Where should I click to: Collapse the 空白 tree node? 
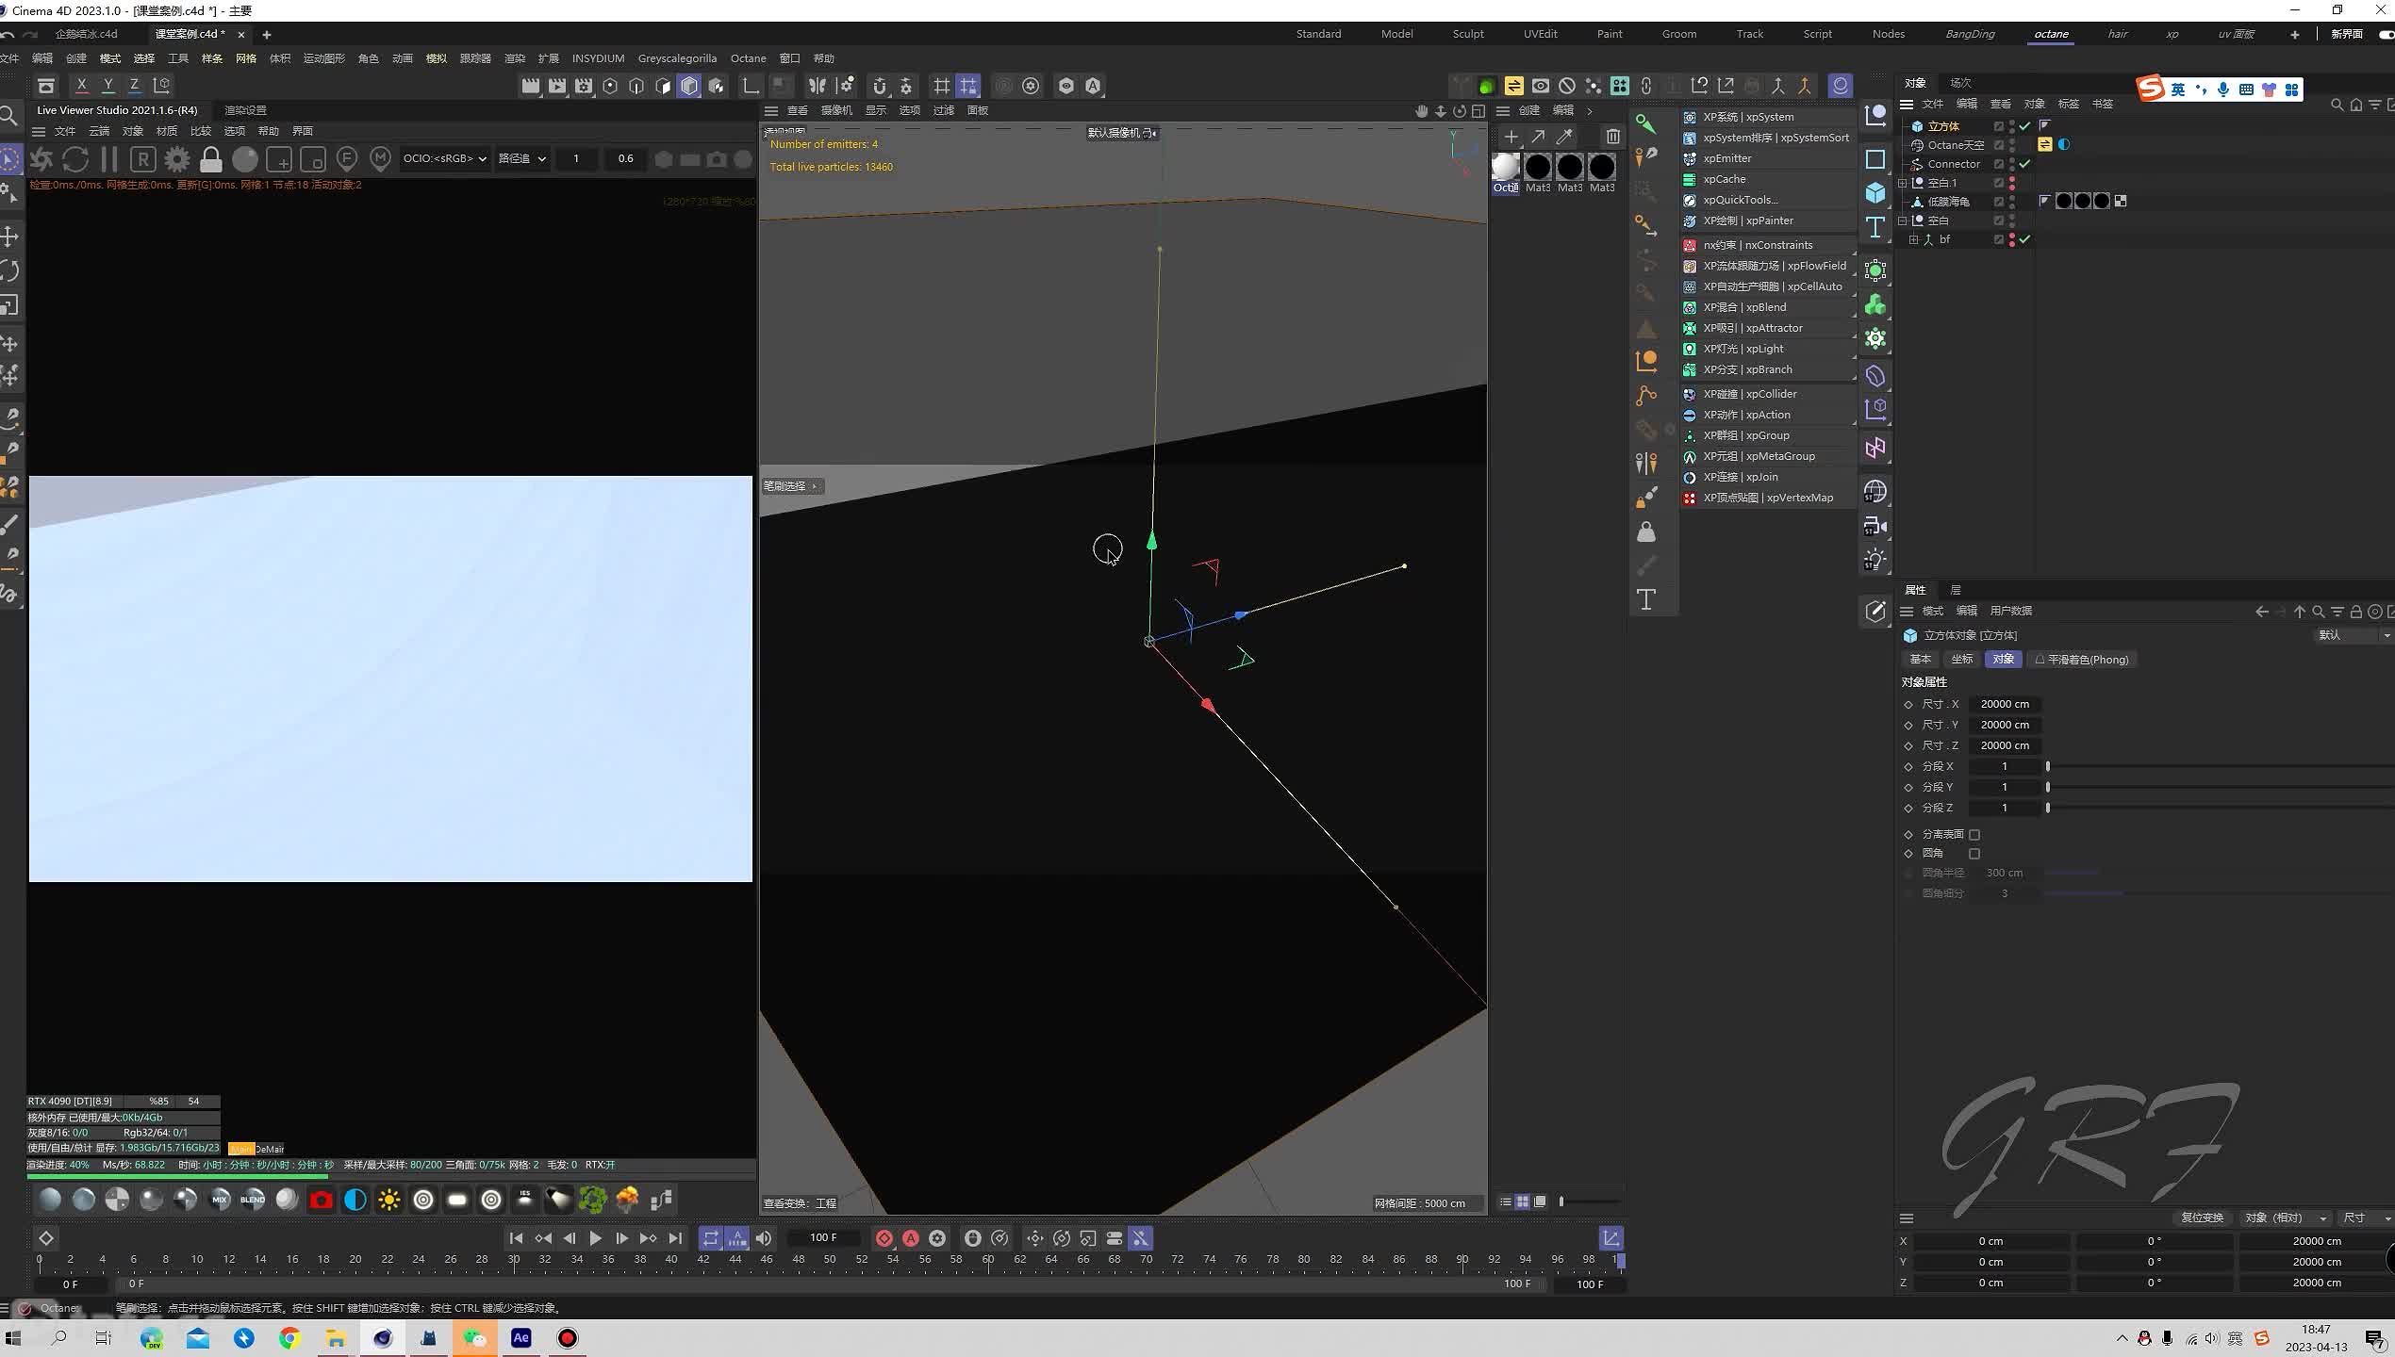click(x=1903, y=221)
